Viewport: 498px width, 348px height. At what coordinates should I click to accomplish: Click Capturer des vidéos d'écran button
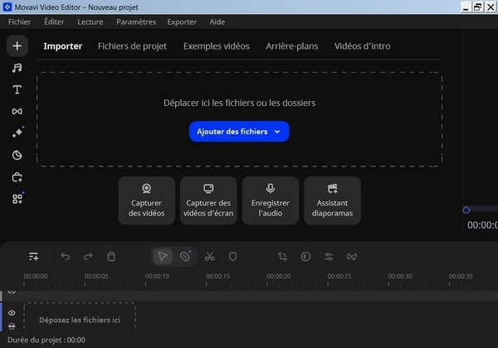point(208,201)
